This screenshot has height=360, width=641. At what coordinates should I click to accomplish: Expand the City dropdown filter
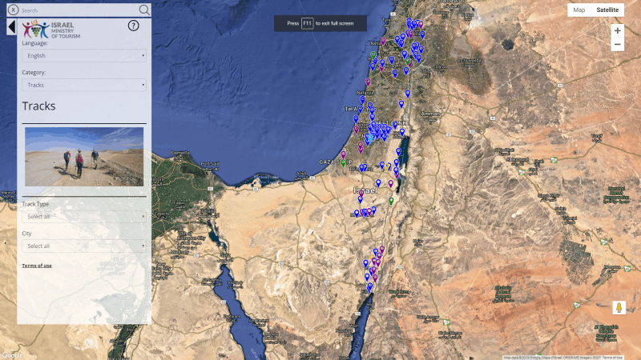[84, 246]
